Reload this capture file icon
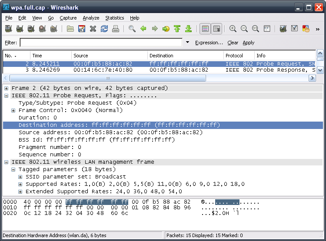326x241 pixels. (104, 29)
